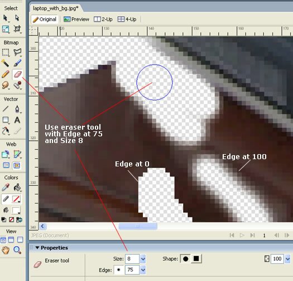Pick the vector Rectangle tool

tap(6, 120)
